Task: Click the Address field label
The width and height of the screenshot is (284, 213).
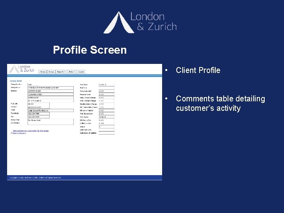Action: click(x=14, y=91)
